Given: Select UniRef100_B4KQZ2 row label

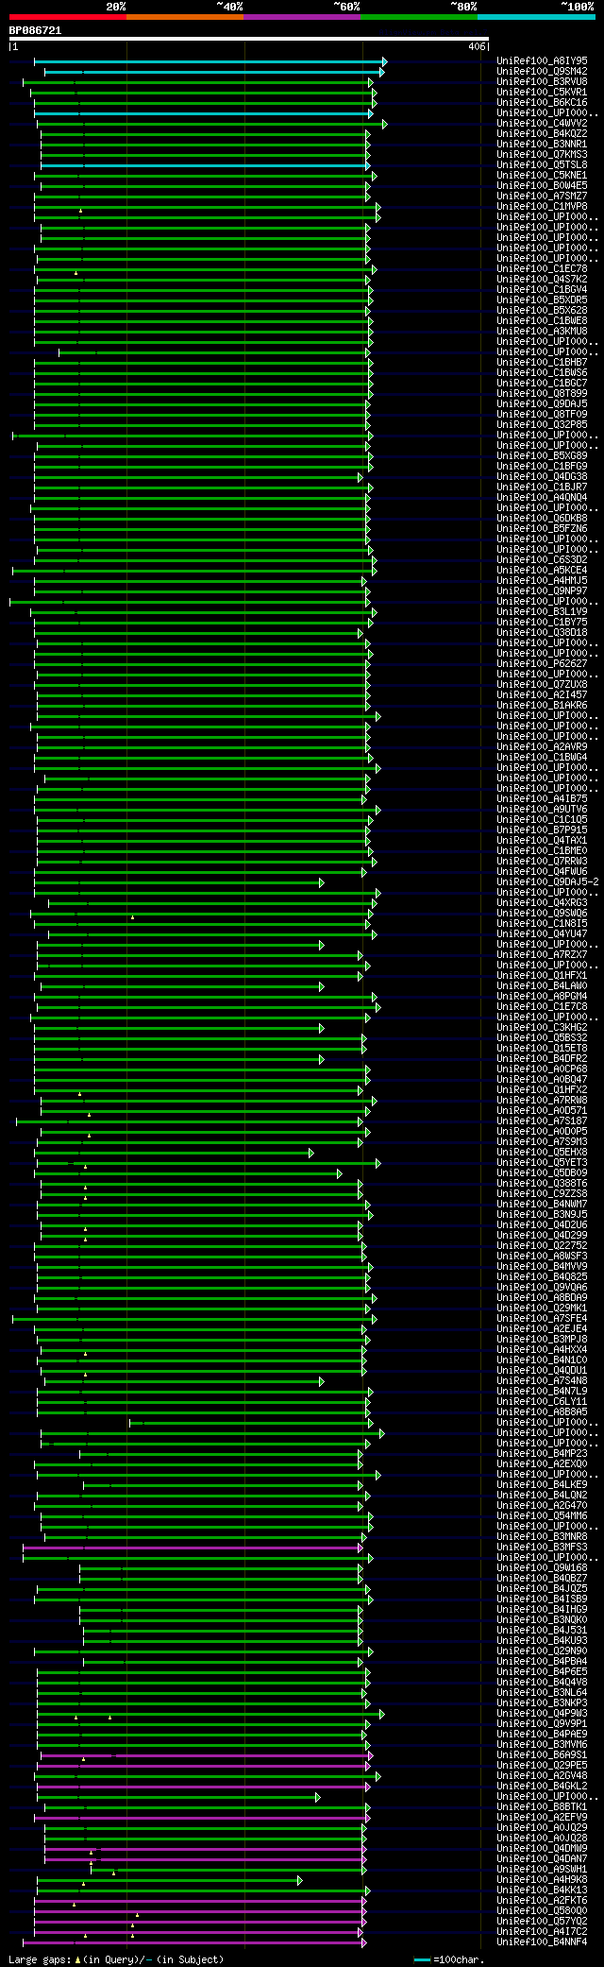Looking at the screenshot, I should (x=542, y=133).
